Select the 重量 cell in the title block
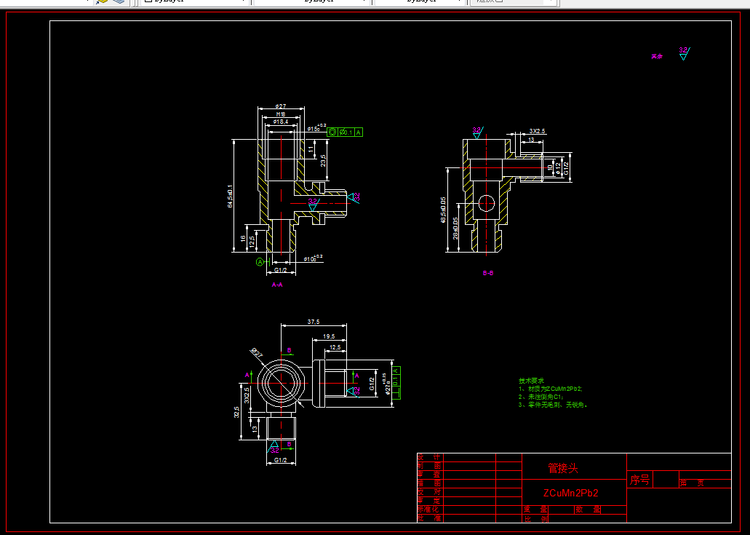 click(x=535, y=510)
